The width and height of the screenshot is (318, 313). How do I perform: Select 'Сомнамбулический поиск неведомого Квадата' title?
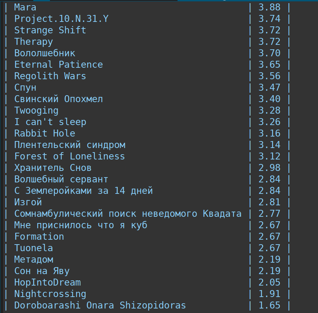click(128, 214)
